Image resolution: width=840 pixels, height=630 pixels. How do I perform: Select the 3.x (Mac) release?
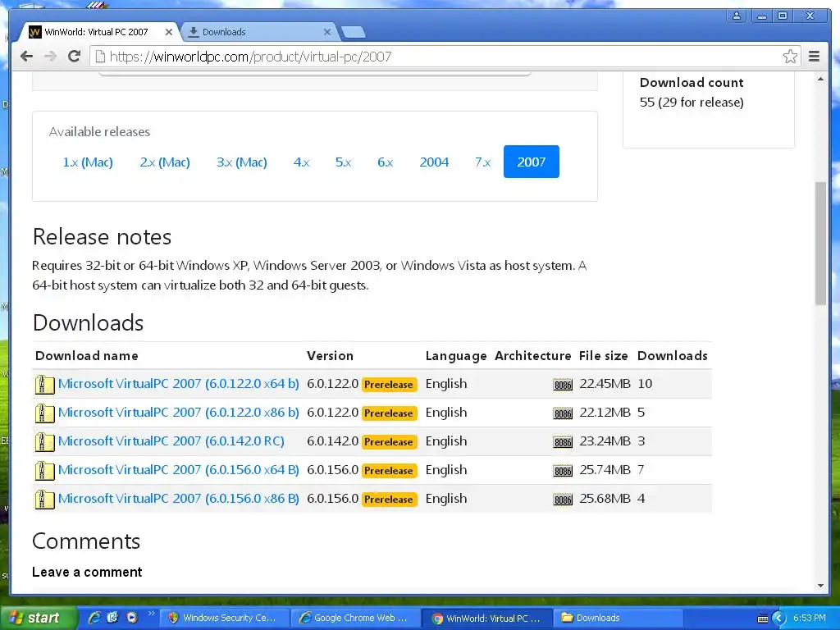(x=242, y=162)
